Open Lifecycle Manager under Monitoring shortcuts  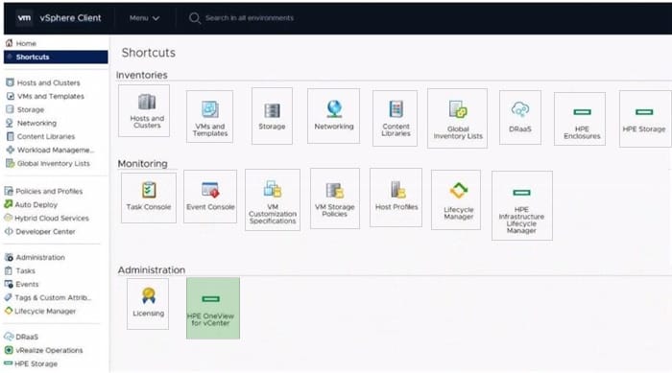456,200
